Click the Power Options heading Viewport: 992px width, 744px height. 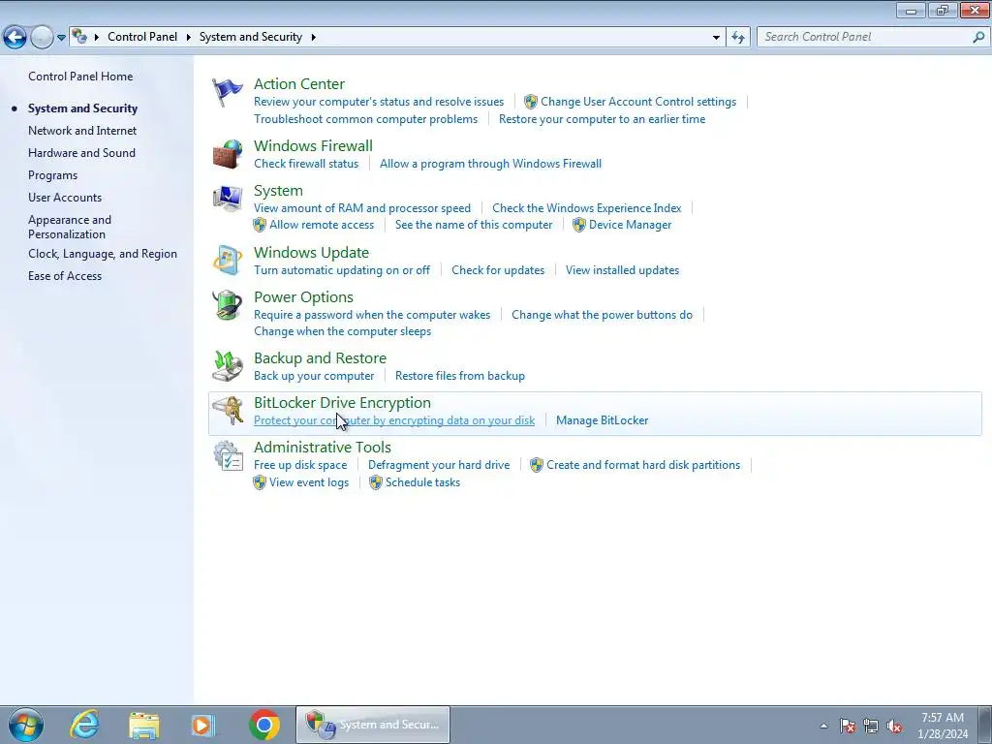(303, 297)
